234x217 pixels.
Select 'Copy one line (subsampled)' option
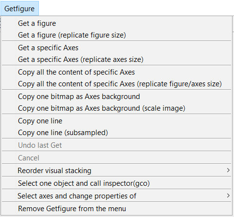point(117,133)
